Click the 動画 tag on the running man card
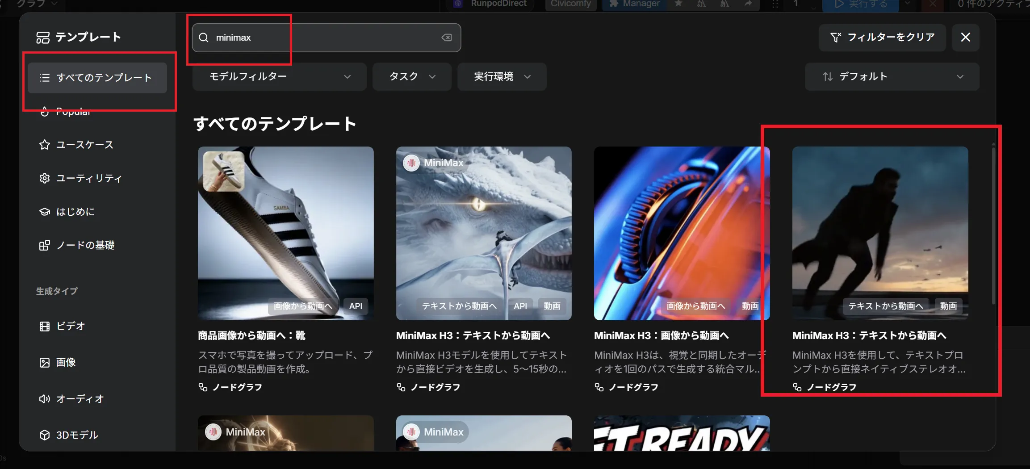The height and width of the screenshot is (469, 1030). tap(948, 306)
